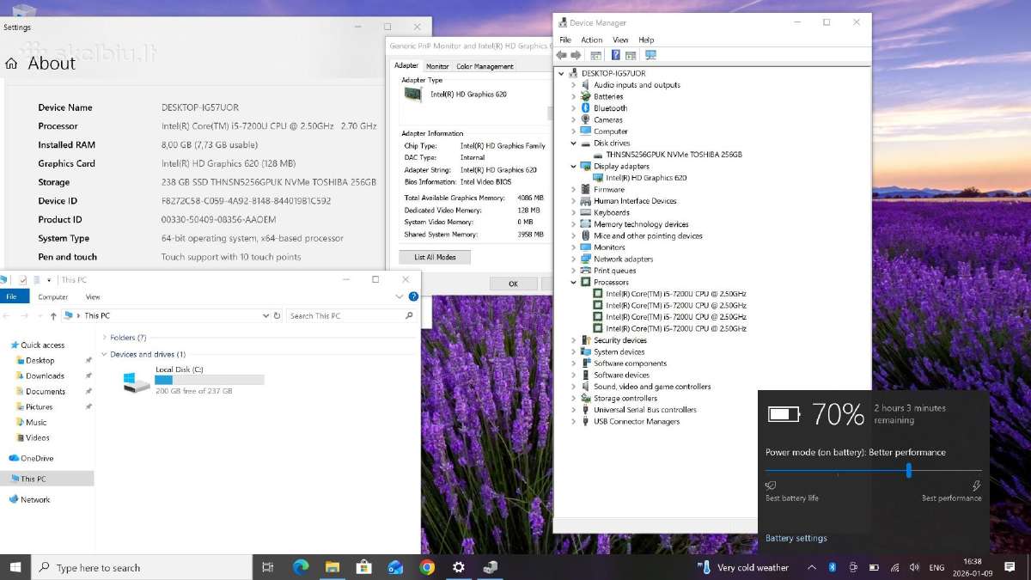Click the magnifier icon in Search This PC box
This screenshot has width=1031, height=580.
point(409,315)
